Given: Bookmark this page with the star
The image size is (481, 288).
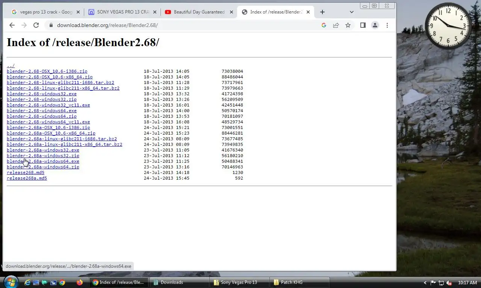Looking at the screenshot, I should pyautogui.click(x=348, y=25).
